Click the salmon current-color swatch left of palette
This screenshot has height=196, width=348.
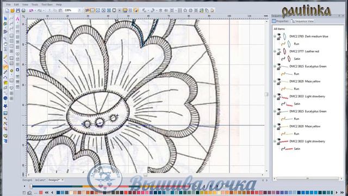[x=41, y=193]
